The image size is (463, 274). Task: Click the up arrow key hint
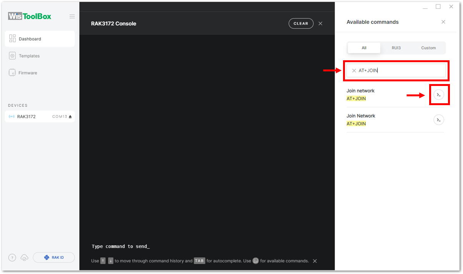click(x=103, y=261)
